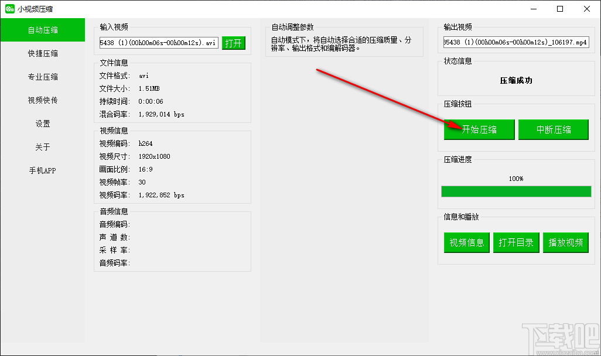
Task: Minimize the 小视频压缩 window
Action: pyautogui.click(x=534, y=9)
